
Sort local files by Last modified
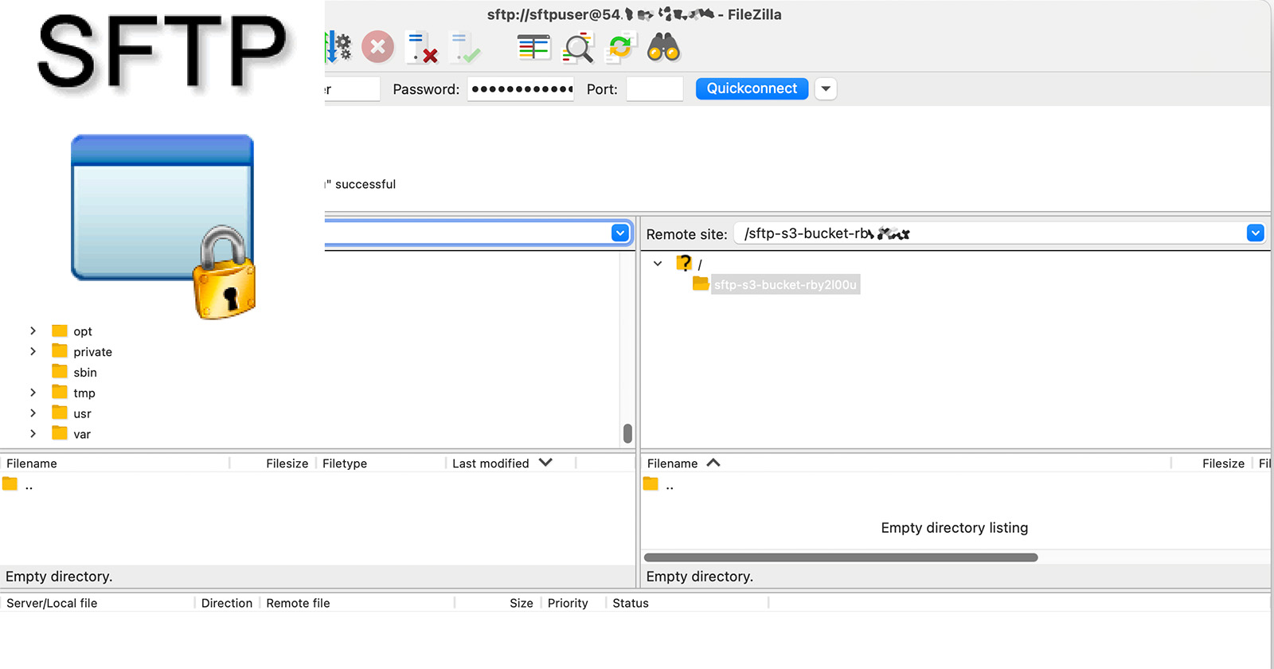click(490, 464)
